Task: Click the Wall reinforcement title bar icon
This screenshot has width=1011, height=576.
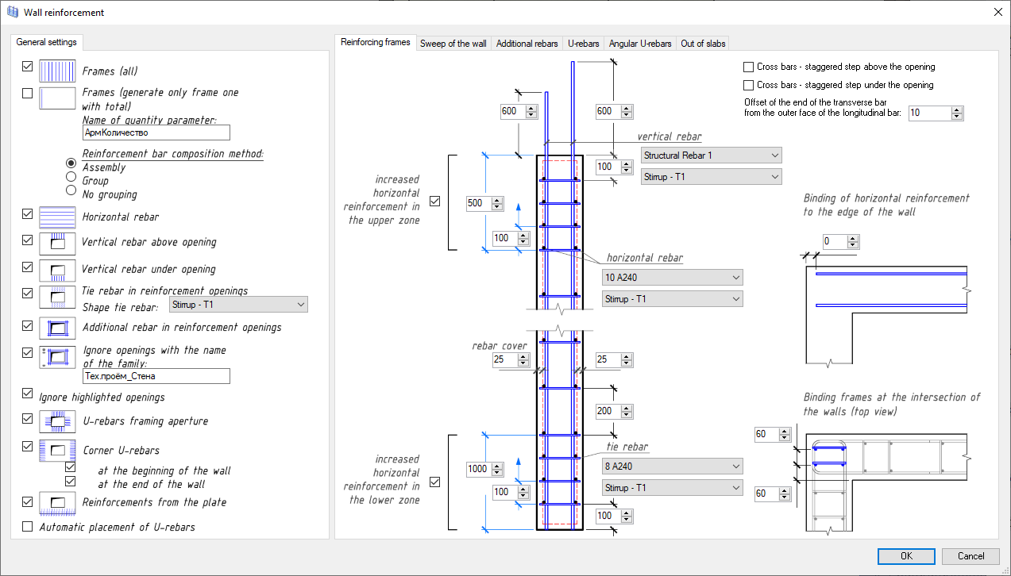Action: click(12, 12)
